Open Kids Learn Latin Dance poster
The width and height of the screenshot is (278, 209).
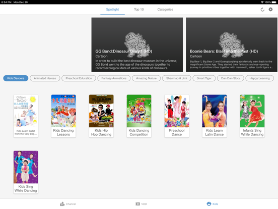[x=215, y=116]
